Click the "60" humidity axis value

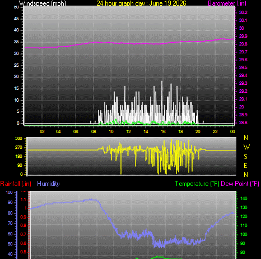tap(10, 234)
